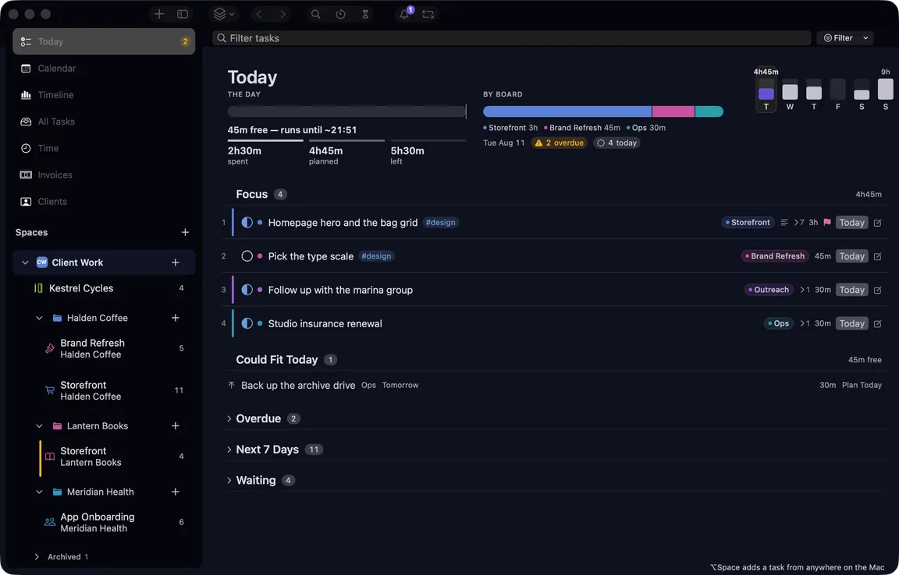
Task: Select Today in the sidebar
Action: tap(104, 41)
